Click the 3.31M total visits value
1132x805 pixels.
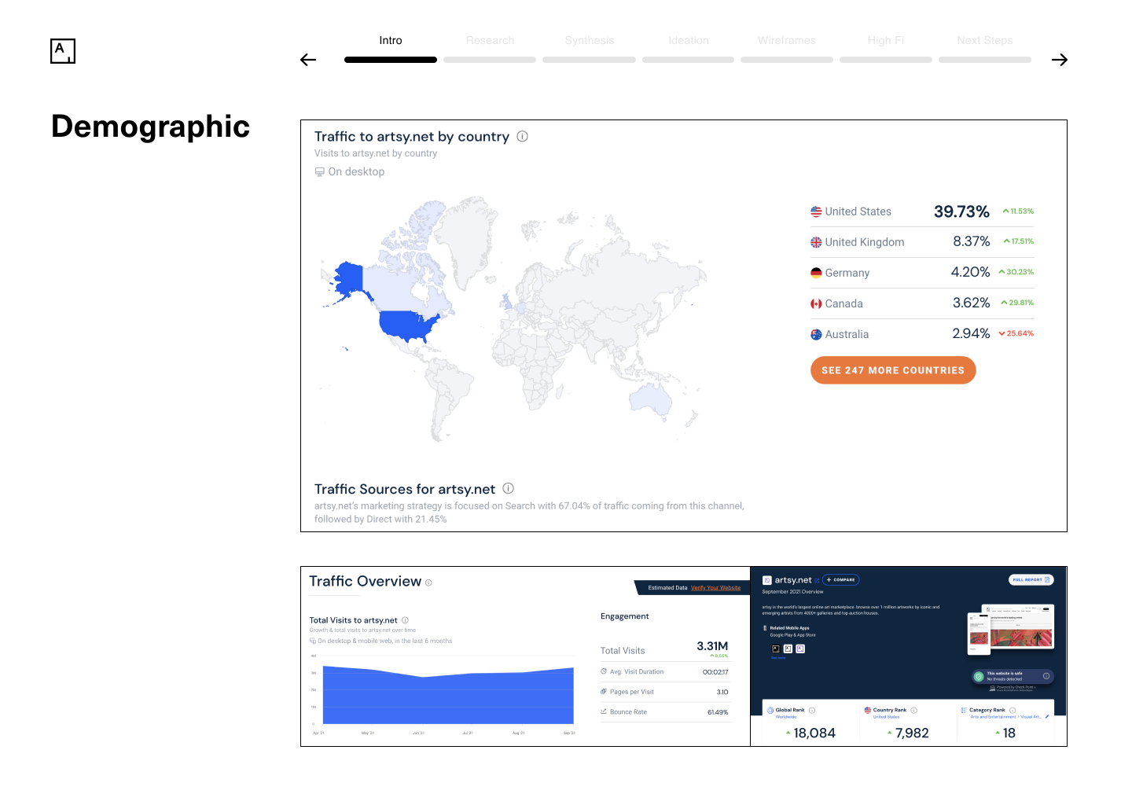[712, 646]
